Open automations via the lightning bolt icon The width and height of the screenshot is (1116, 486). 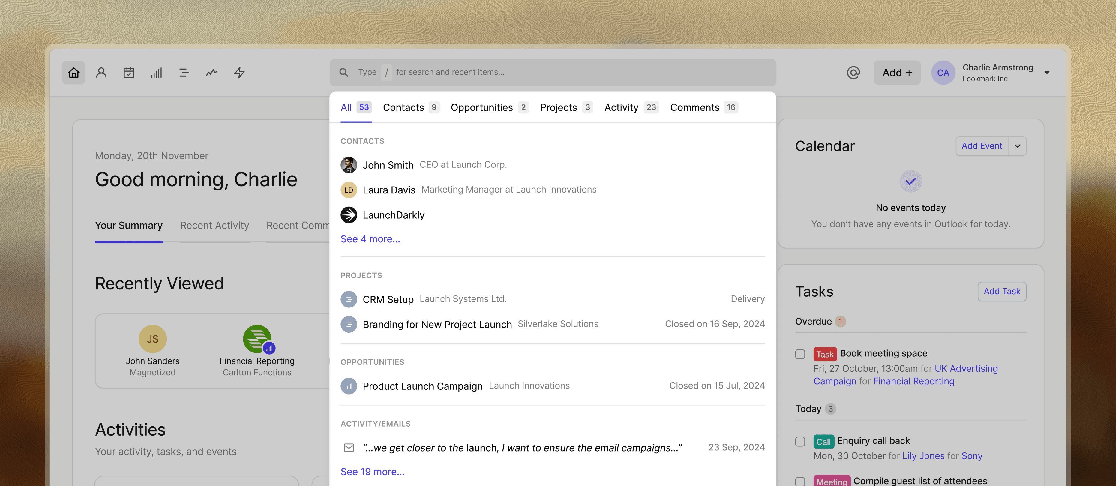tap(239, 72)
